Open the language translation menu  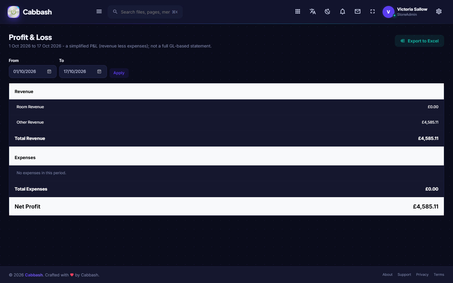pos(312,12)
